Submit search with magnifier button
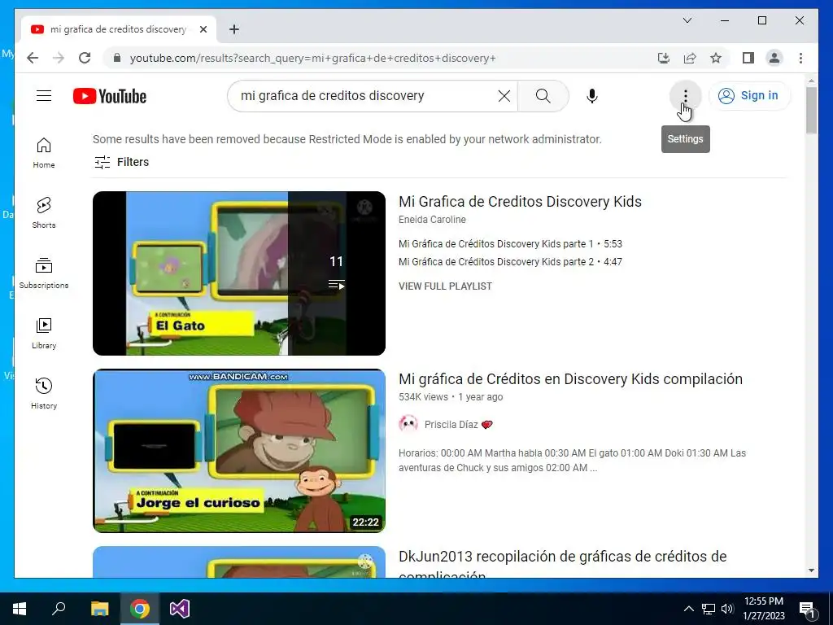Image resolution: width=833 pixels, height=625 pixels. click(x=543, y=96)
